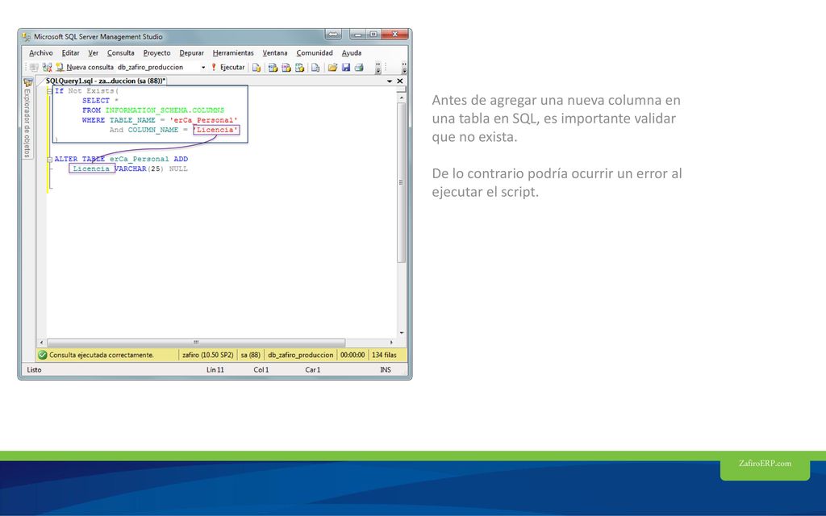Click the horizontal scrollbar thumb in editor
Screen dimensions: 826x516
(x=196, y=342)
